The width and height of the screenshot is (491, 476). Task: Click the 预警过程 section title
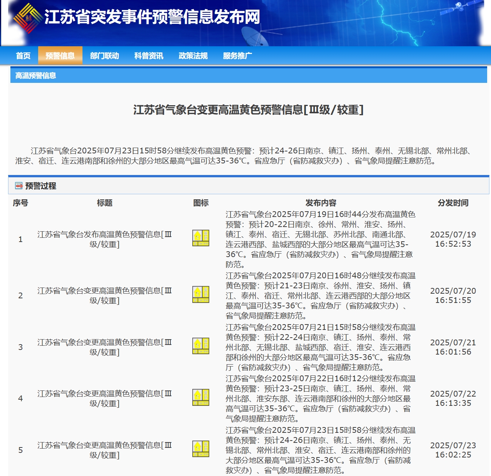tap(41, 186)
